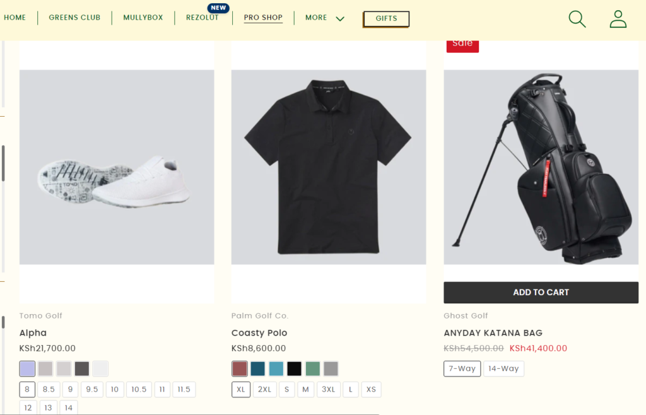Select the lavender color swatch for Alpha
Image resolution: width=646 pixels, height=415 pixels.
(27, 368)
